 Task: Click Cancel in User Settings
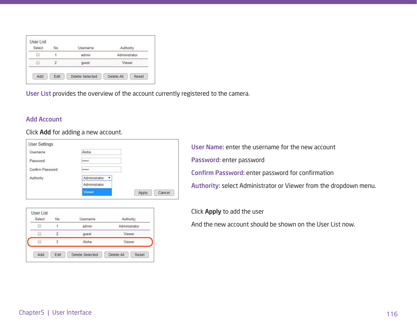[x=164, y=193]
